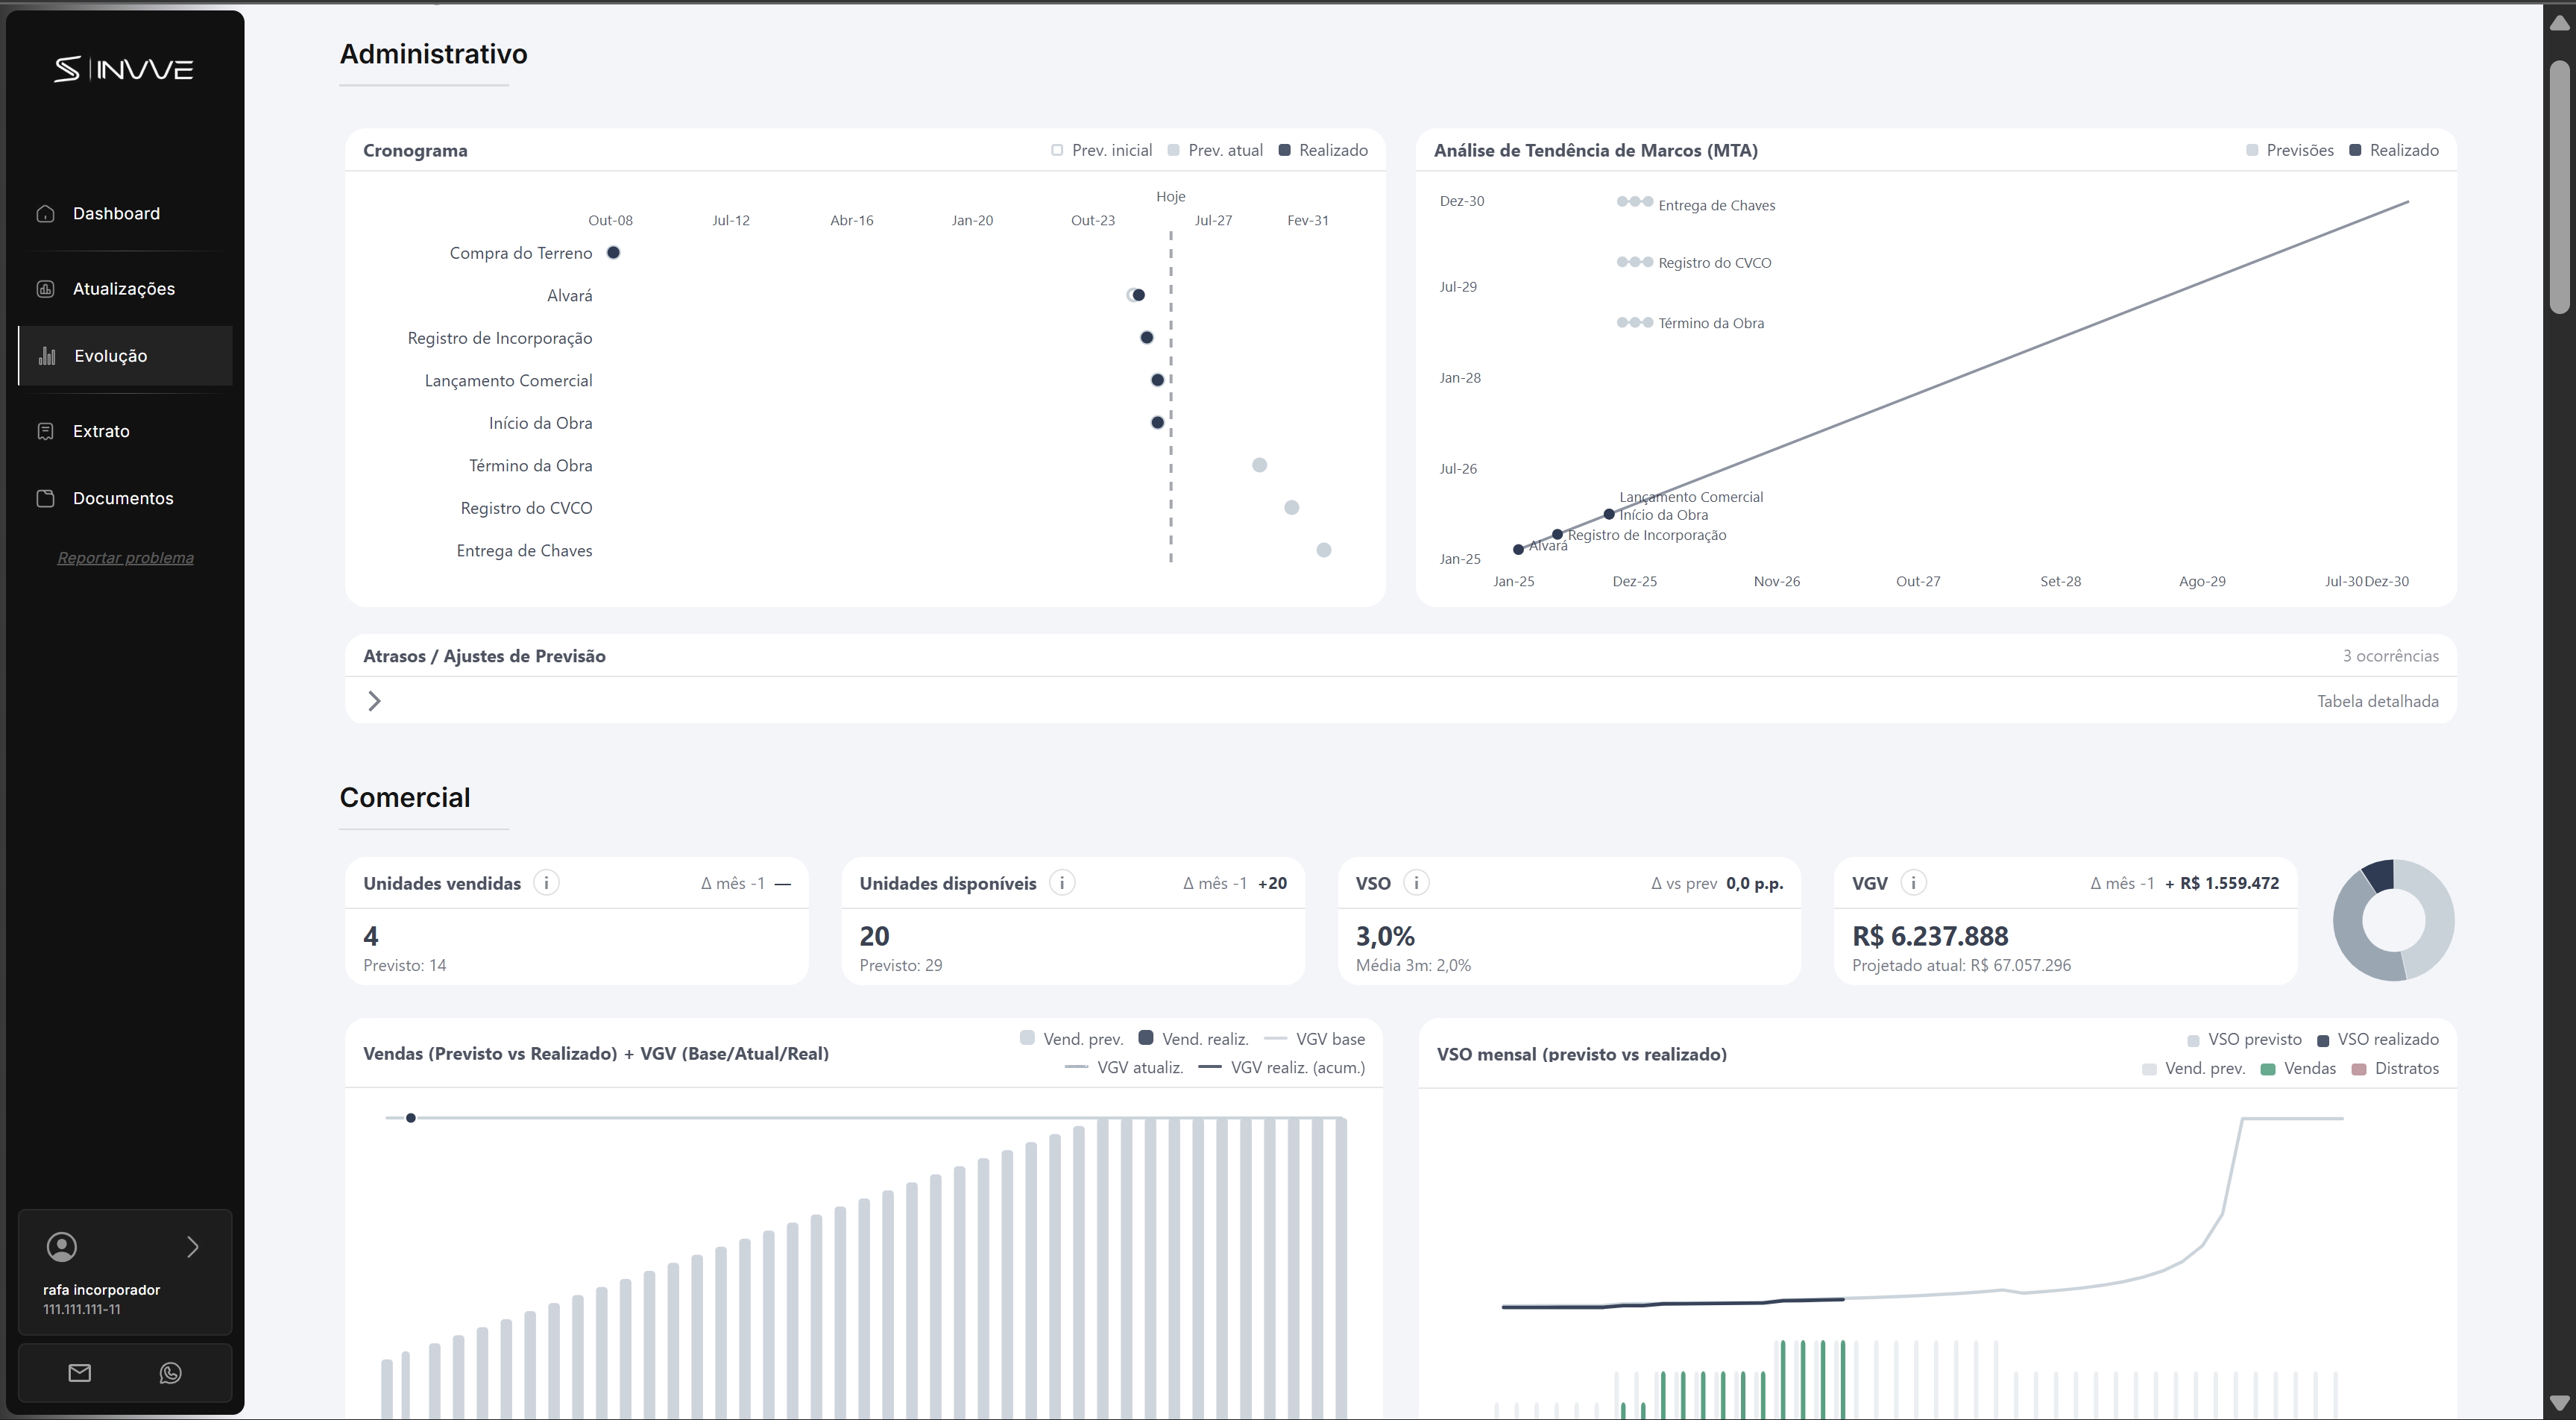The width and height of the screenshot is (2576, 1420).
Task: Go to the Dashboard menu item
Action: (116, 213)
